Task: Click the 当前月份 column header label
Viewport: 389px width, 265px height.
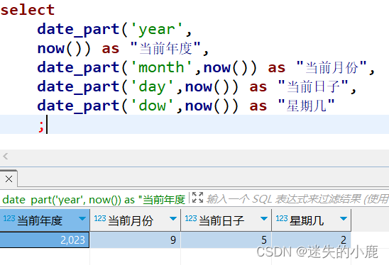Action: pos(131,220)
